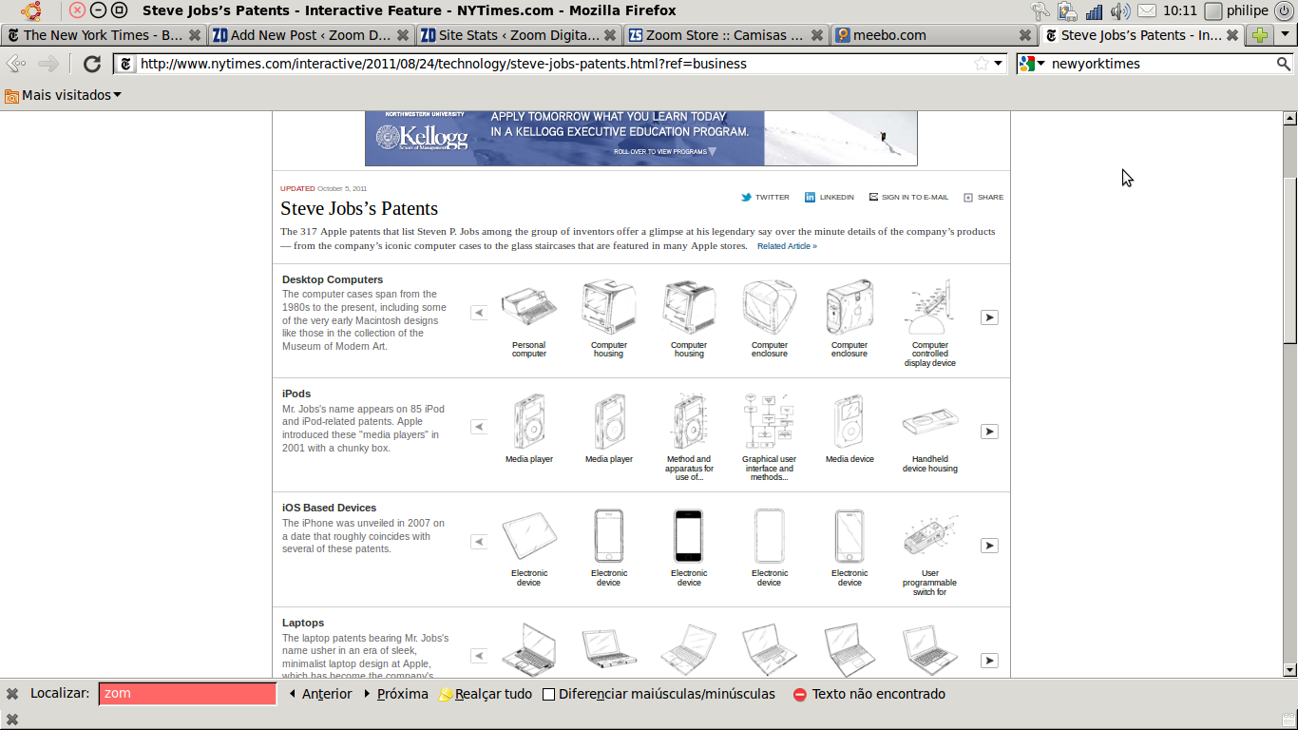Close the 'Site Stats' tab
The width and height of the screenshot is (1298, 730).
coord(611,35)
